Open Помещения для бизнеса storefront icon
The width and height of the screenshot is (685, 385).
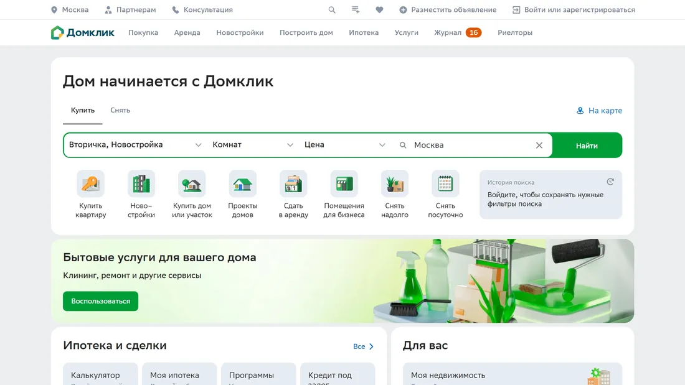tap(344, 183)
